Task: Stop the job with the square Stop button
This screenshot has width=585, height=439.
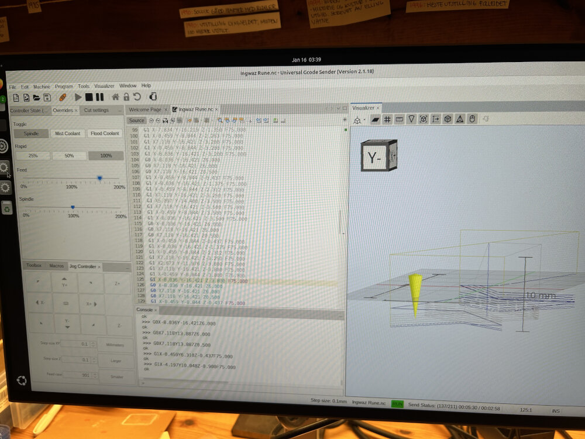Action: 89,97
